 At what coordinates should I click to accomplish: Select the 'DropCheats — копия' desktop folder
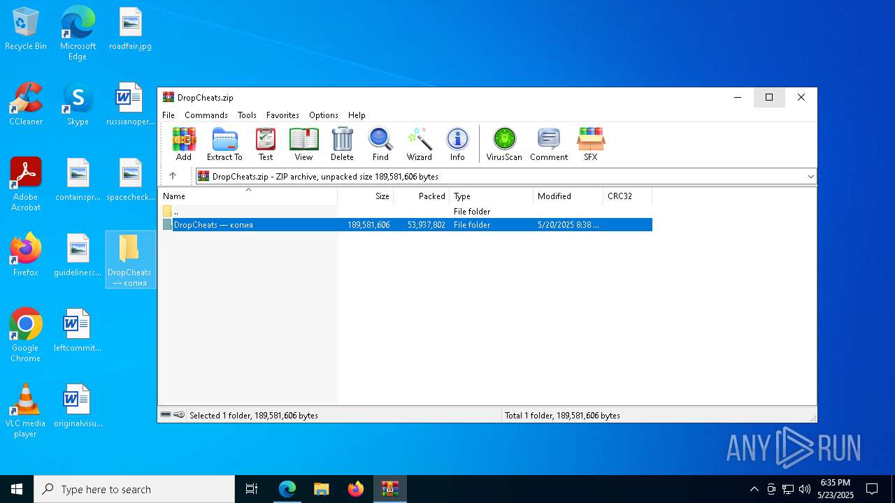click(x=130, y=260)
